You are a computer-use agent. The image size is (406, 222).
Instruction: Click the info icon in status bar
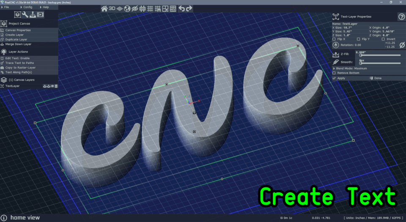coord(4,218)
